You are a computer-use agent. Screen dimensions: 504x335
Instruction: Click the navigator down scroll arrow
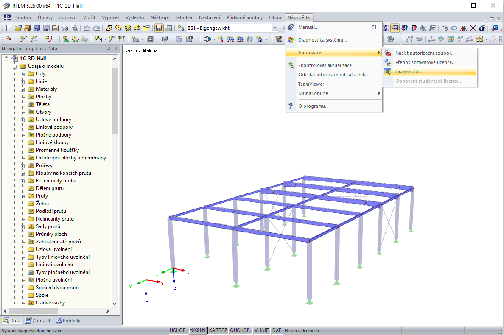click(115, 304)
